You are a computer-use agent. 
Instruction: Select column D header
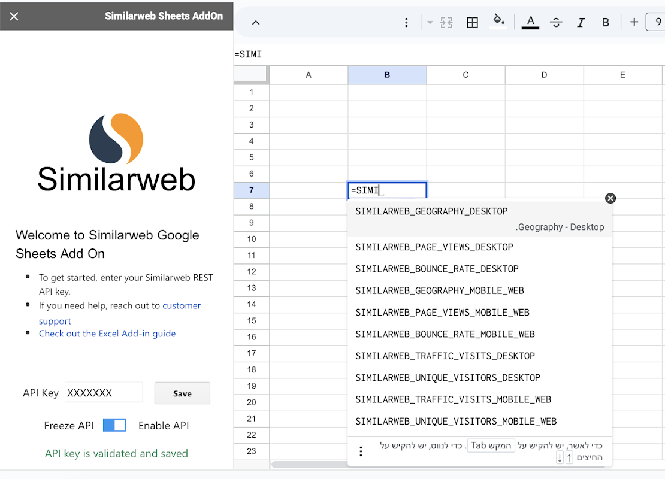coord(544,75)
